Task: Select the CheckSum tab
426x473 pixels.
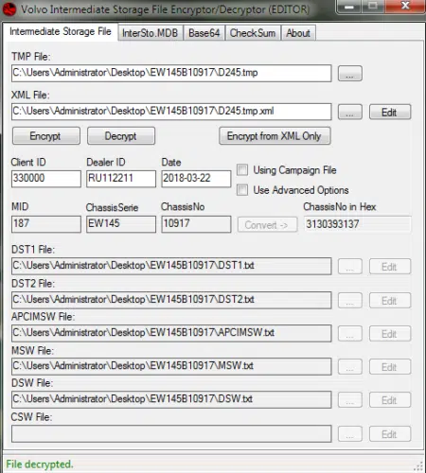Action: pos(253,33)
